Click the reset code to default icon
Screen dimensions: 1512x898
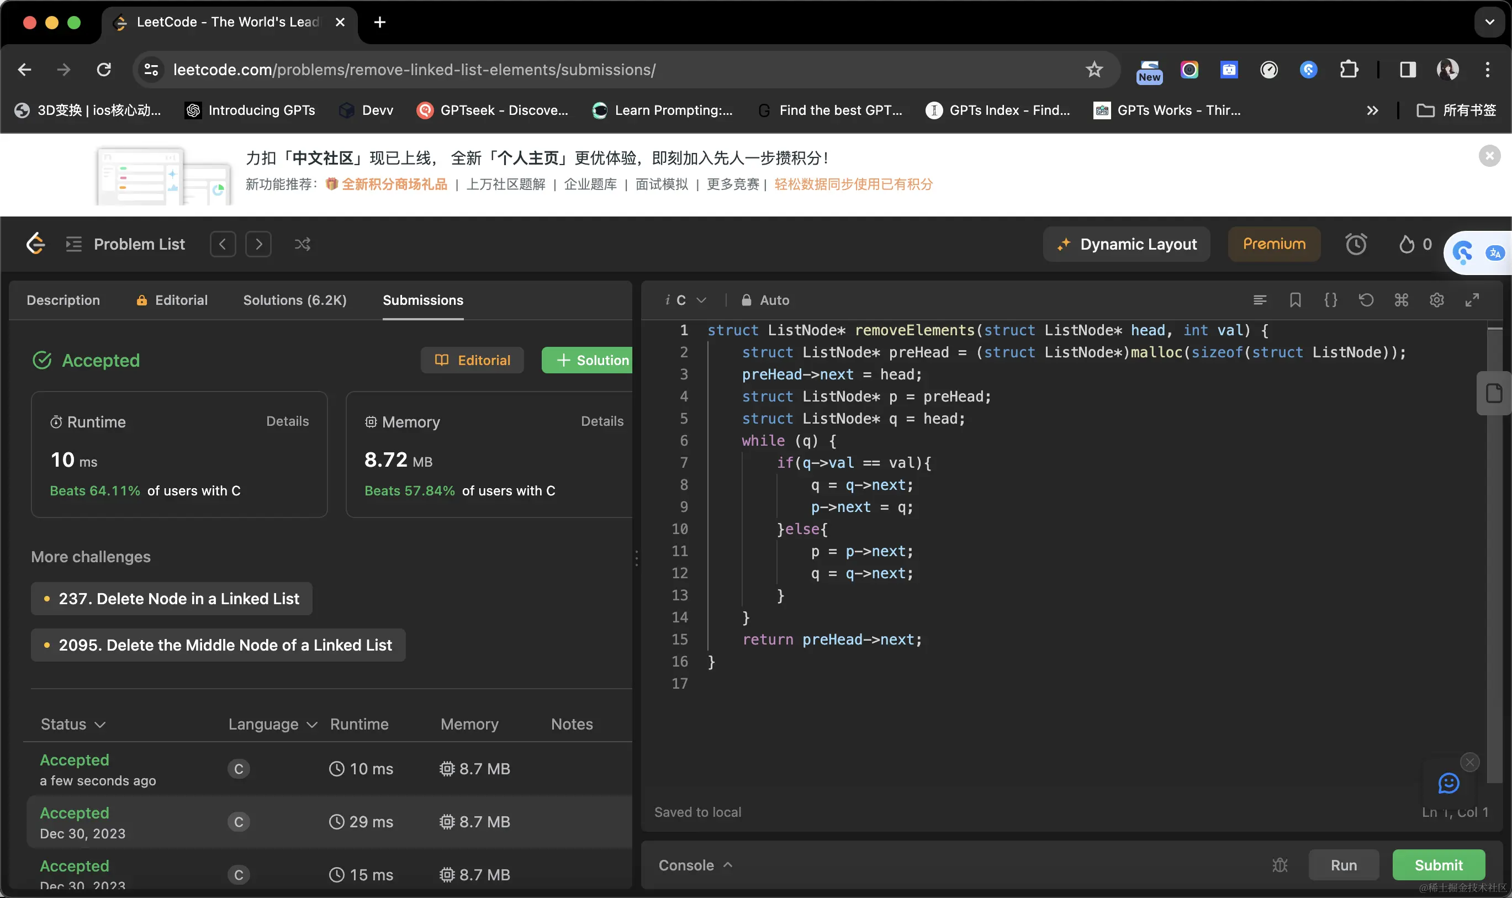(1366, 300)
